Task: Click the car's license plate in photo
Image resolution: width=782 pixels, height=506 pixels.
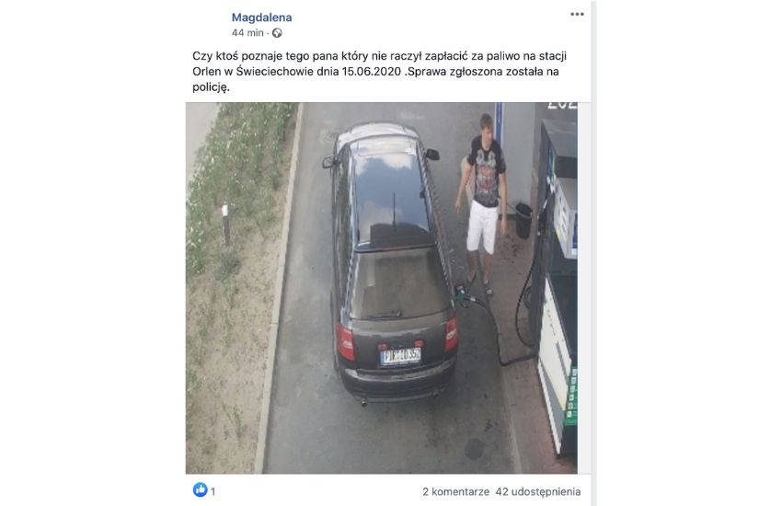Action: (x=400, y=356)
